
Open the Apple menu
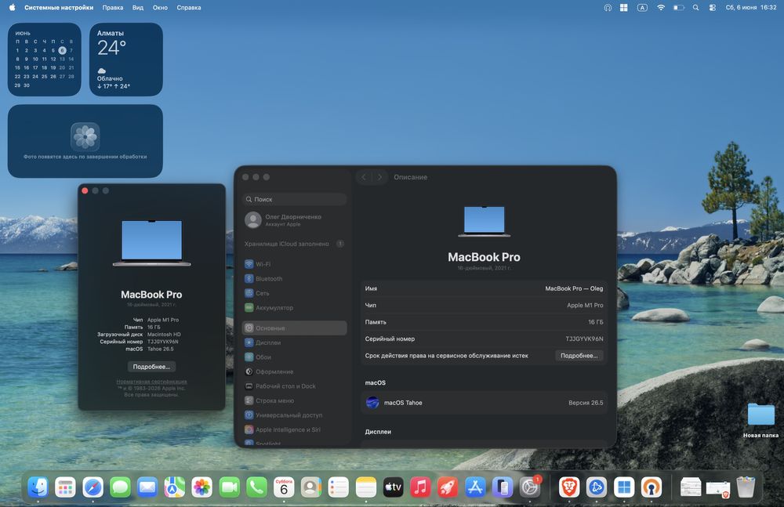[12, 8]
